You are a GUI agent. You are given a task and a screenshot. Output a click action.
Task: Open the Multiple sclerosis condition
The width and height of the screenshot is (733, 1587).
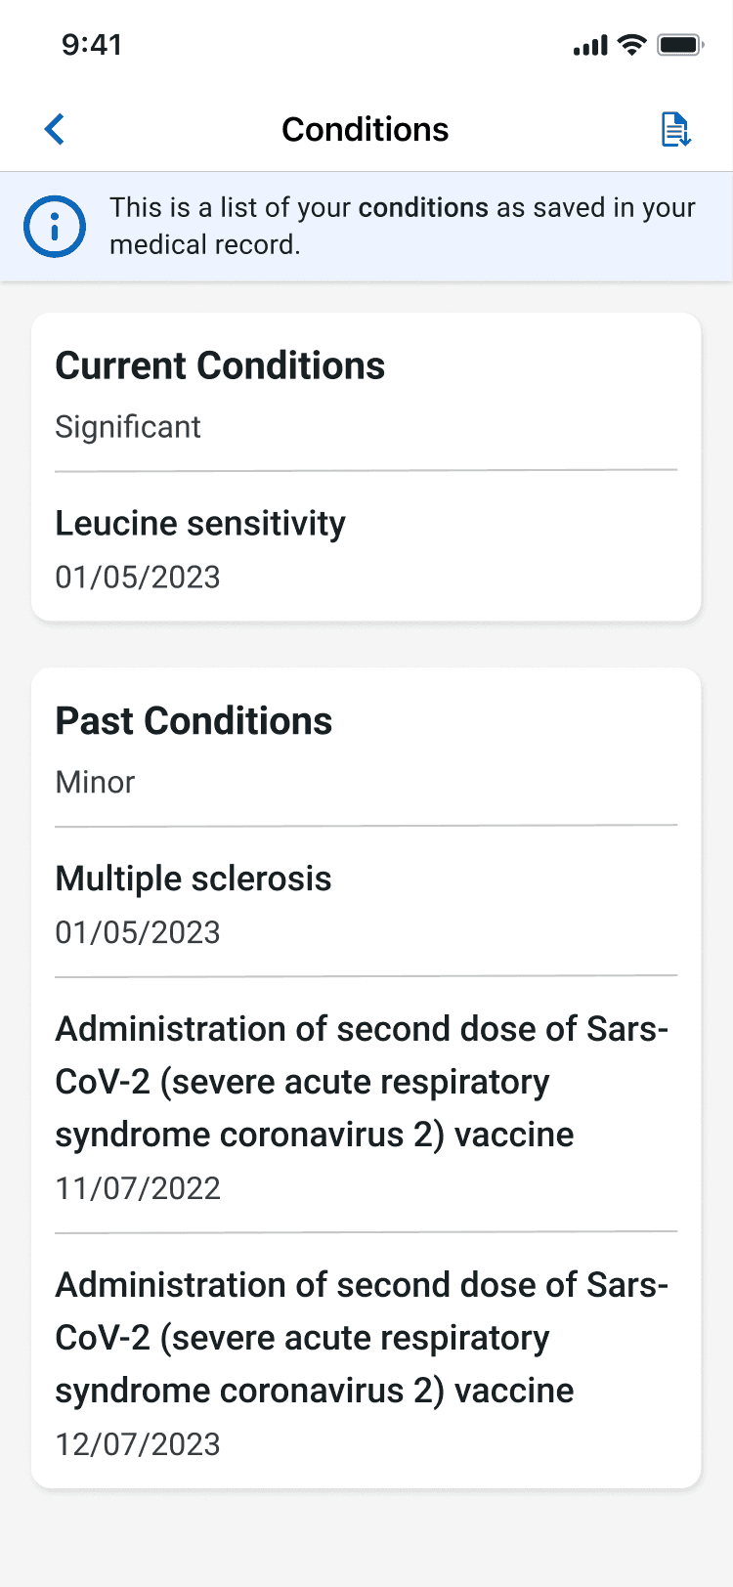(194, 879)
